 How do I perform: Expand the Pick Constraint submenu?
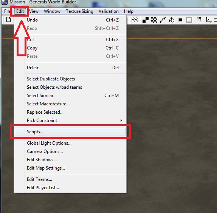70,120
